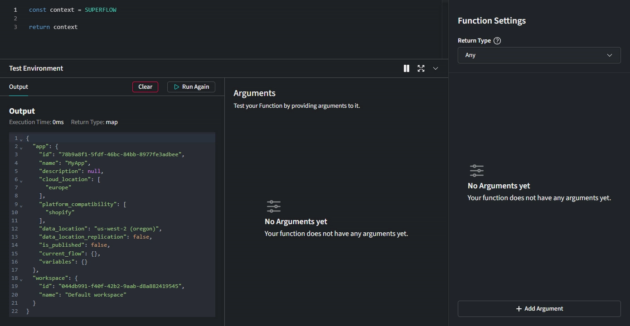This screenshot has height=326, width=630.
Task: Collapse the Test Environment panel chevron
Action: (436, 68)
